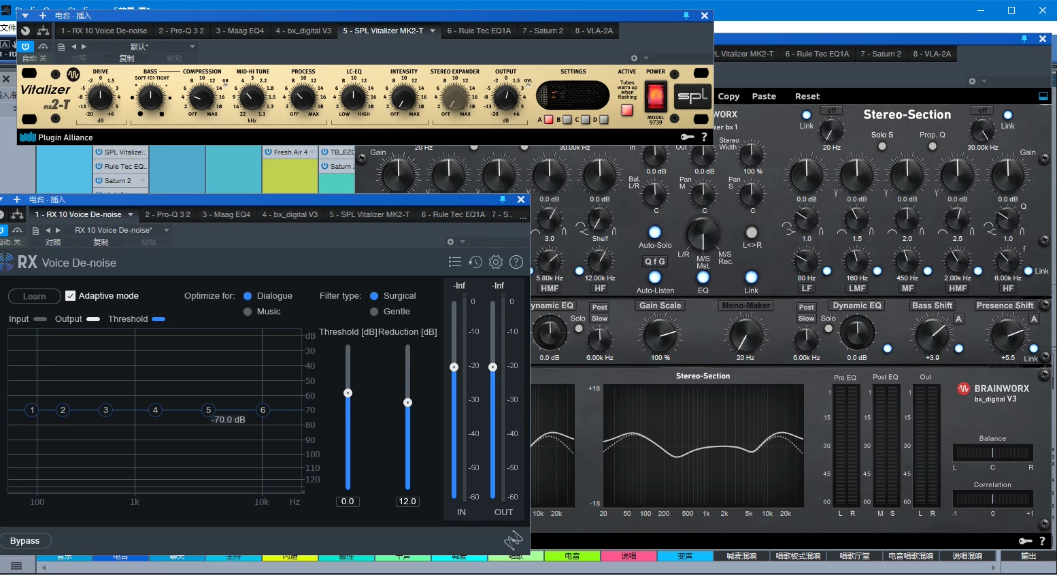Image resolution: width=1057 pixels, height=575 pixels.
Task: Open Plugin Alliance key license icon in Vitalizer
Action: 687,137
